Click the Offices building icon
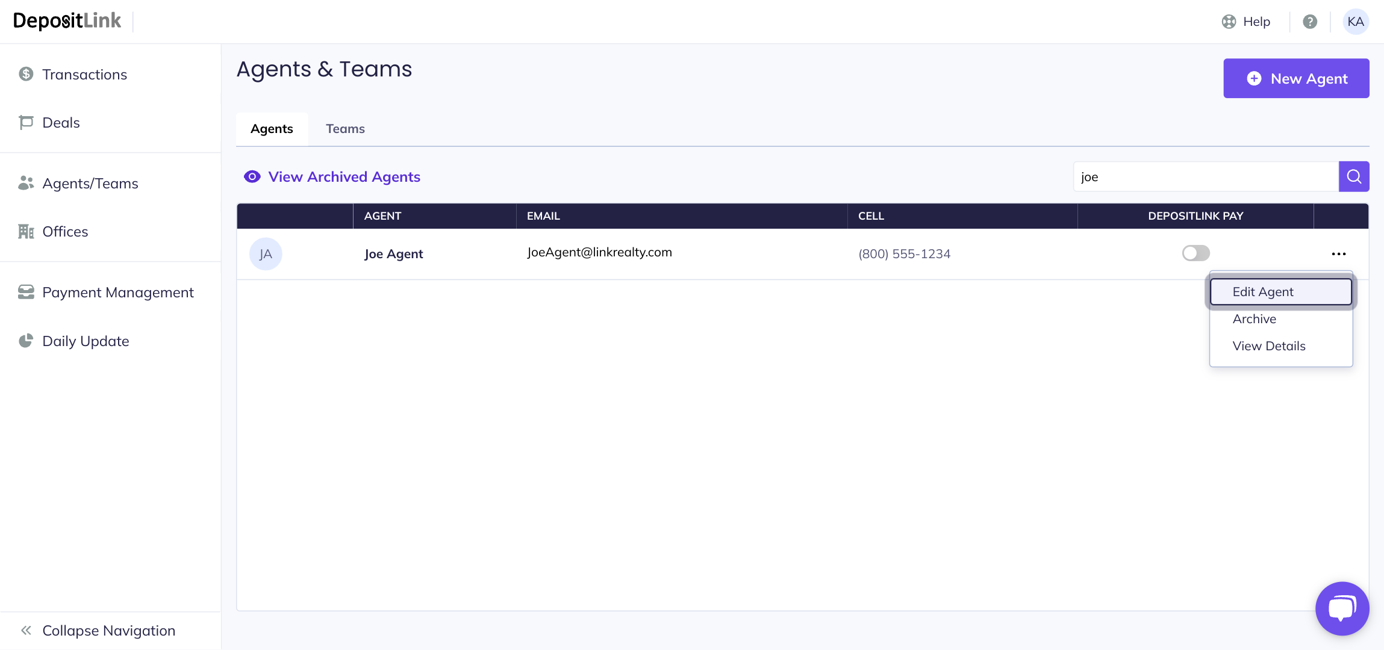This screenshot has width=1384, height=650. pos(26,232)
